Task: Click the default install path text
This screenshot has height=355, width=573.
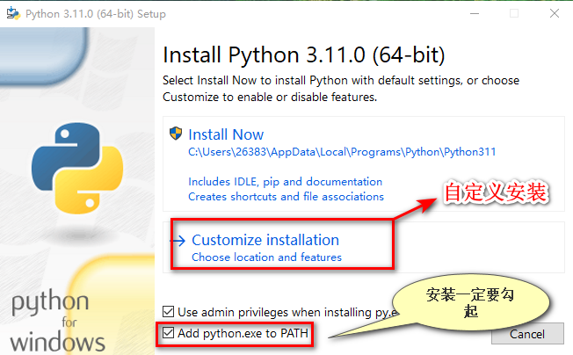Action: coord(342,152)
